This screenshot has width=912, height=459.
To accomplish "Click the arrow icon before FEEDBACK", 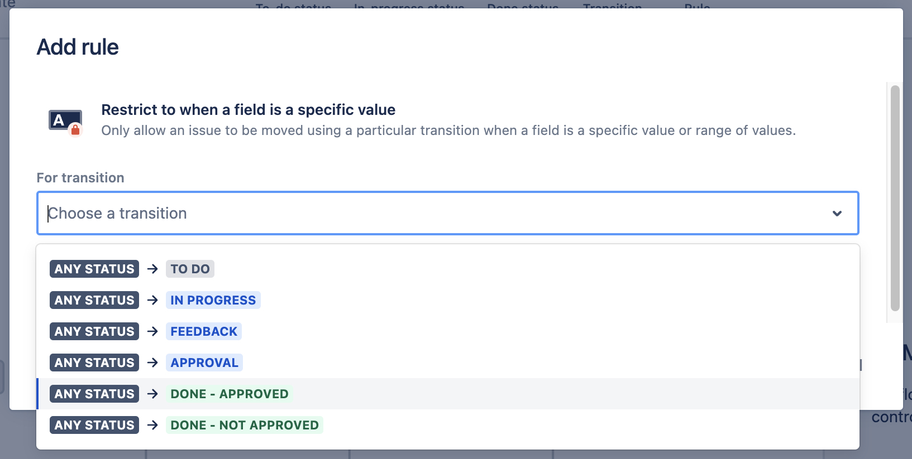I will click(152, 331).
